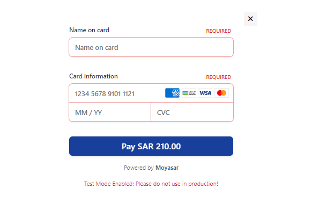Click the card number input field

[x=117, y=93]
